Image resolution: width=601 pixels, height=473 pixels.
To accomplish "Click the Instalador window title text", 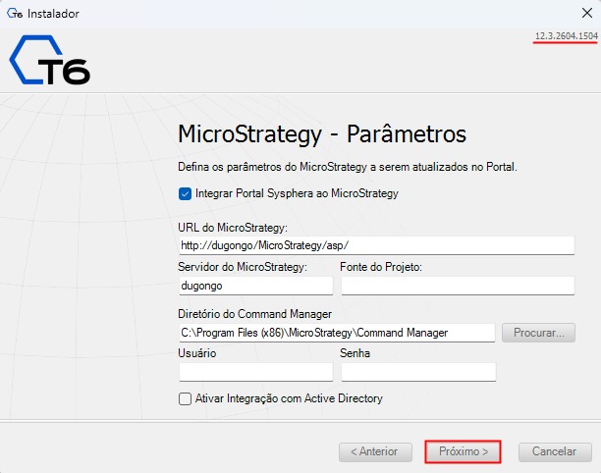I will pos(53,14).
